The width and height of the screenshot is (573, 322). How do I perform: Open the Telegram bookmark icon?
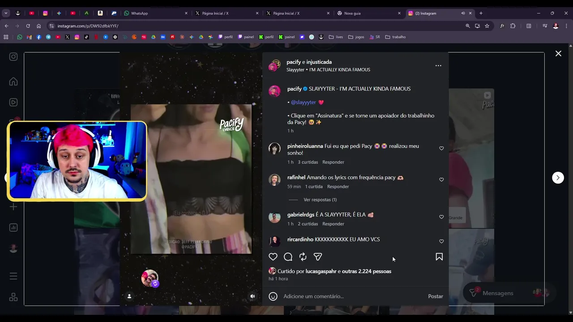[x=48, y=37]
